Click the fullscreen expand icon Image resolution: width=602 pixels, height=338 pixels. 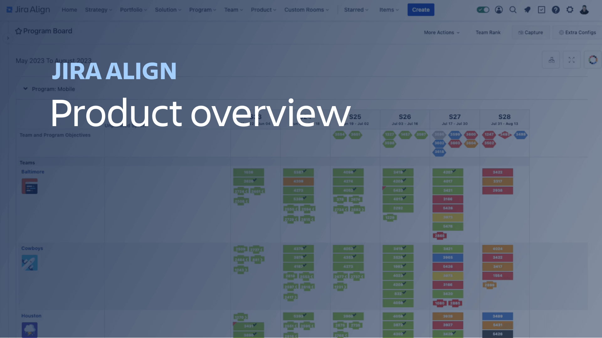pos(572,60)
